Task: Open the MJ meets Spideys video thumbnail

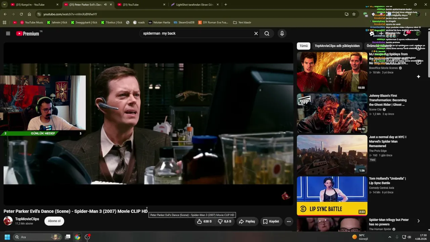Action: pyautogui.click(x=332, y=72)
